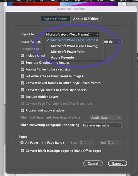Uncheck Exclude Hidden Layers
This screenshot has width=138, height=176.
pyautogui.click(x=22, y=97)
